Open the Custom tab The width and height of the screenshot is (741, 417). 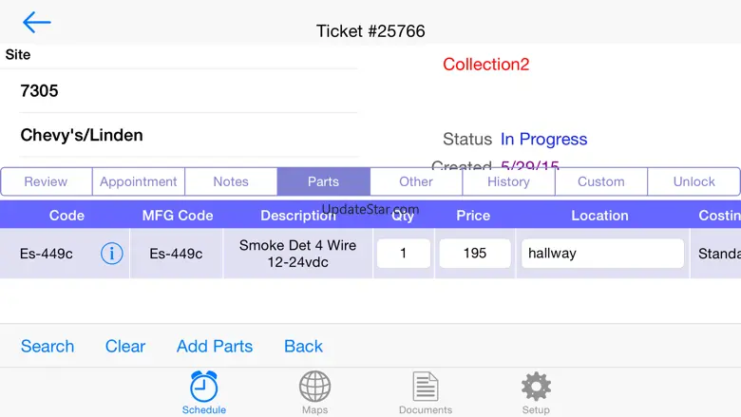tap(601, 181)
